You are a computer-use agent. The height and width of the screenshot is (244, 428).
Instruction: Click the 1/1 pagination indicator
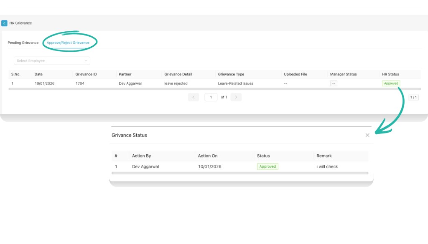pos(413,97)
